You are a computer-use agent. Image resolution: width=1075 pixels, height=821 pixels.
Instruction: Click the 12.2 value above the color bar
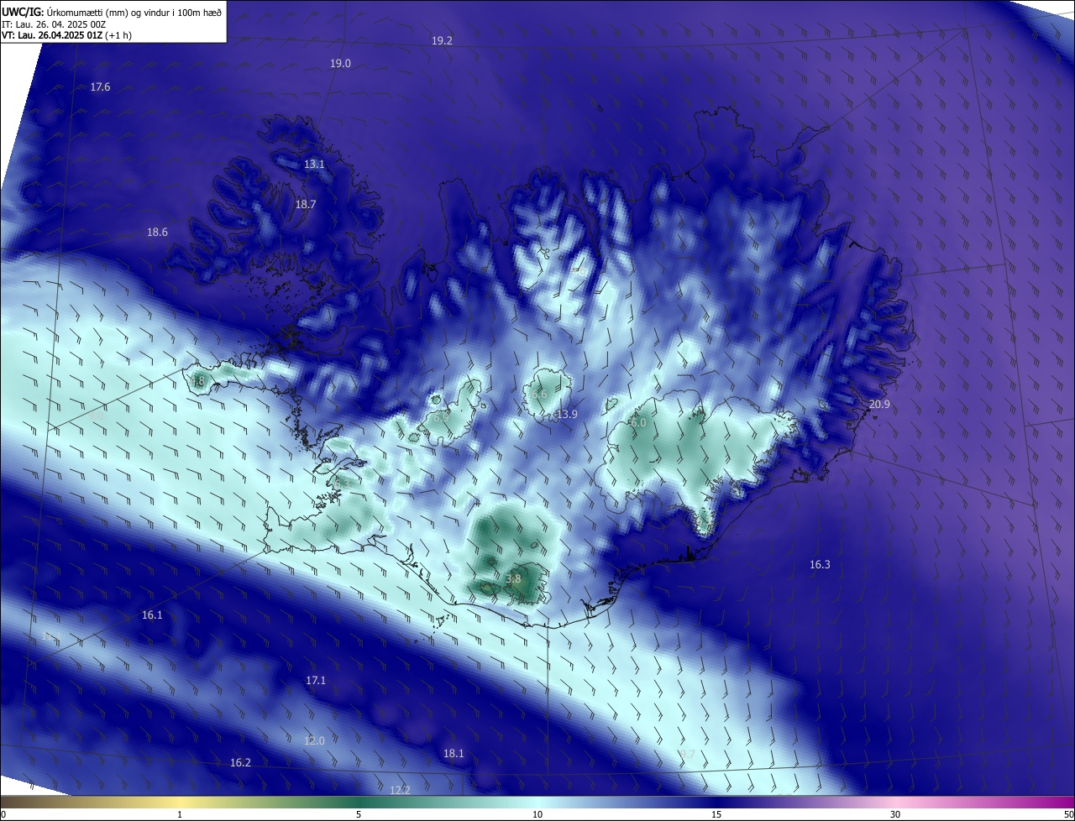[x=401, y=791]
